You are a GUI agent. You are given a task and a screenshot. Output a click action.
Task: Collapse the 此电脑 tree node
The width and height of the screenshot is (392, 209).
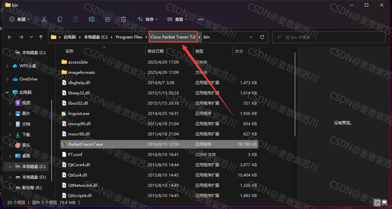coord(8,92)
